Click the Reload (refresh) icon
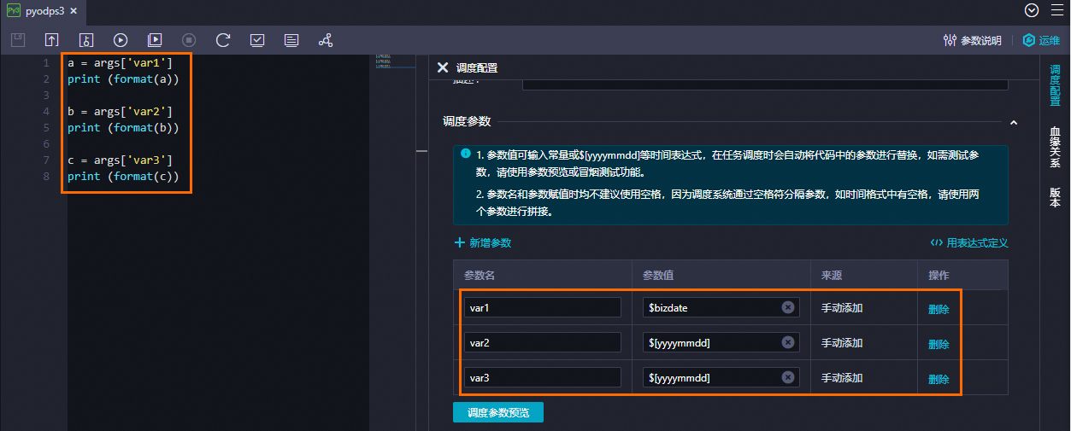Viewport: 1071px width, 431px height. [x=223, y=40]
